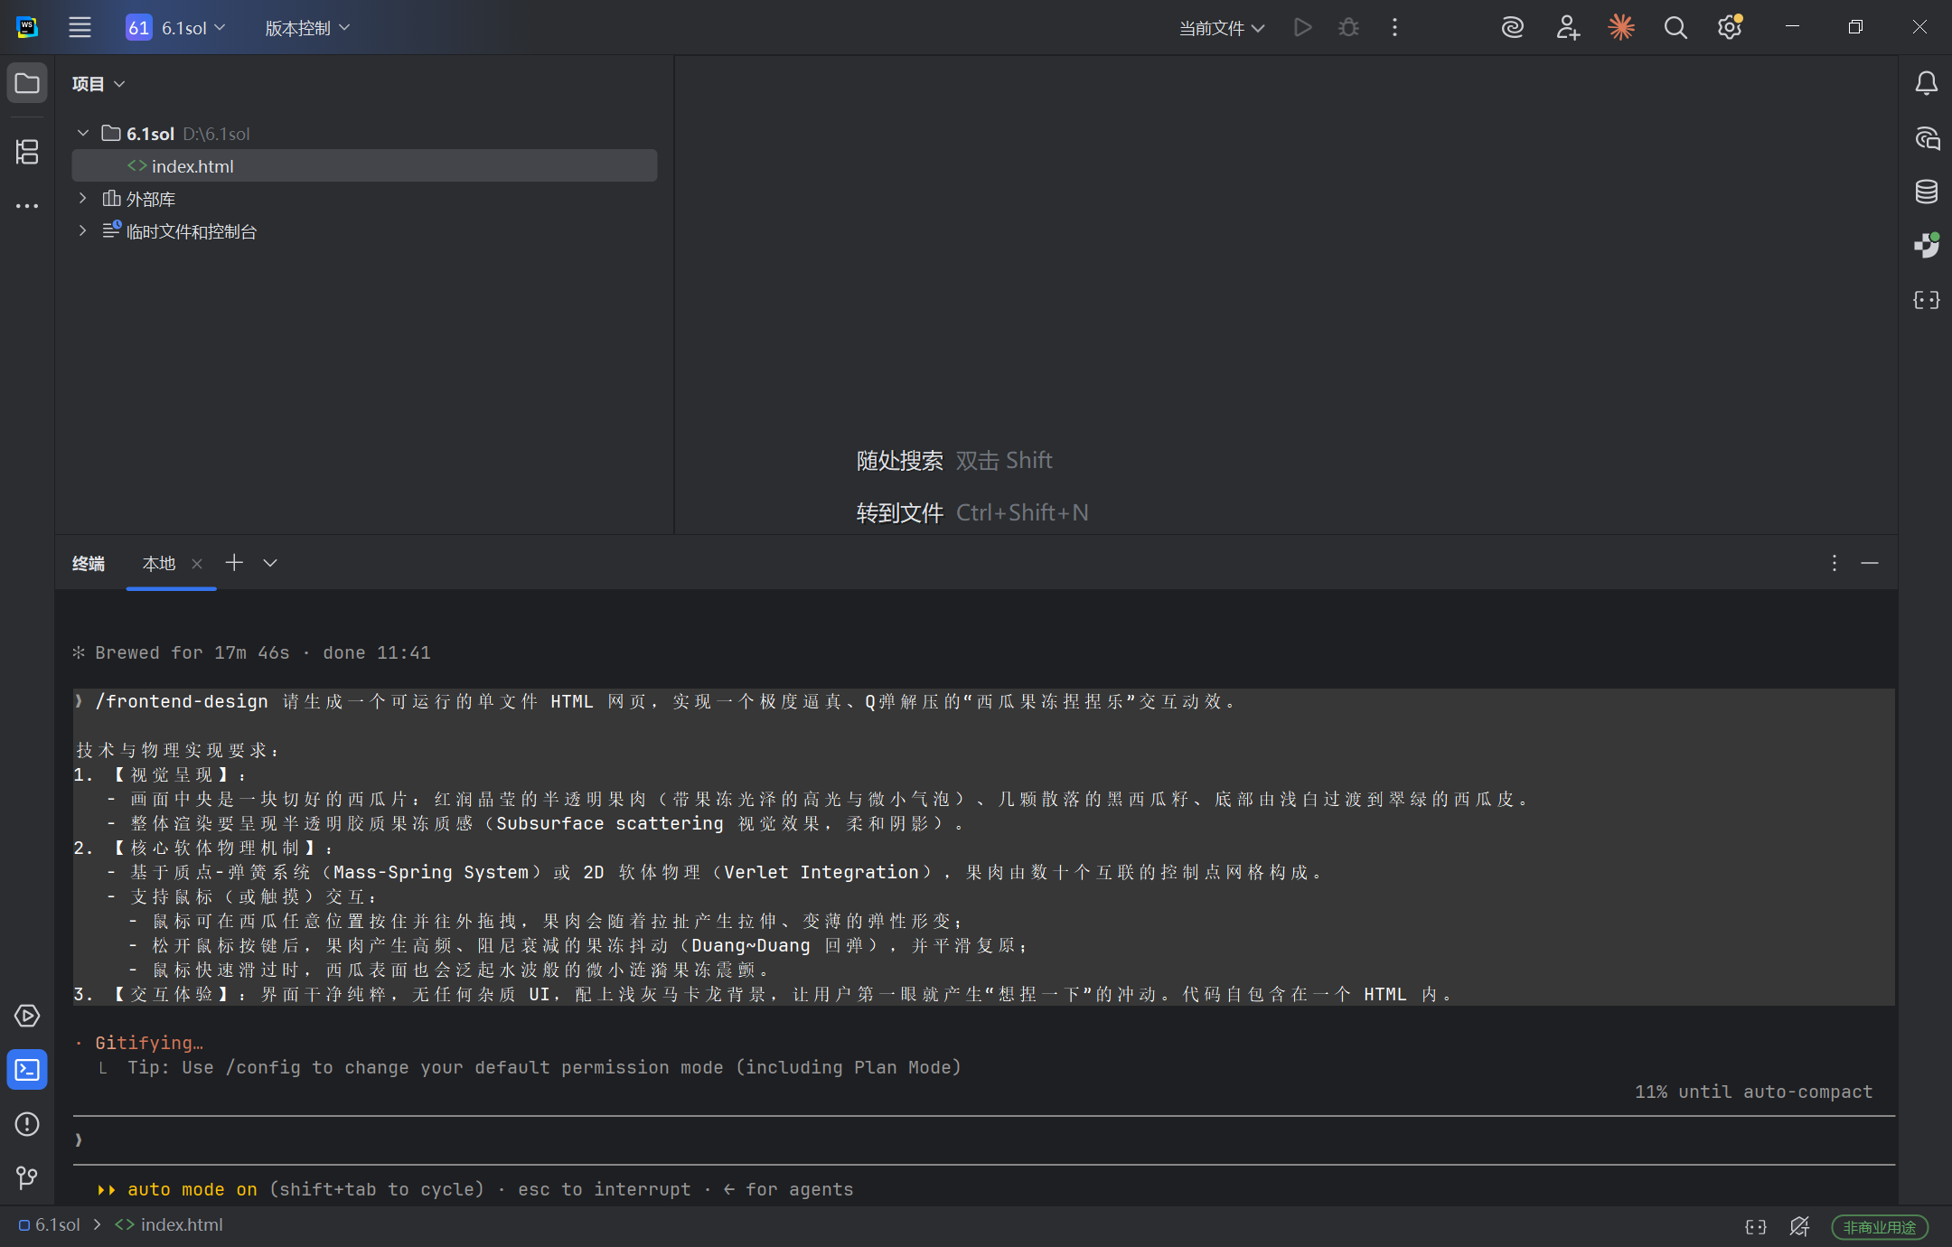This screenshot has height=1247, width=1952.
Task: Click the Code With Me add user icon
Action: pyautogui.click(x=1567, y=27)
